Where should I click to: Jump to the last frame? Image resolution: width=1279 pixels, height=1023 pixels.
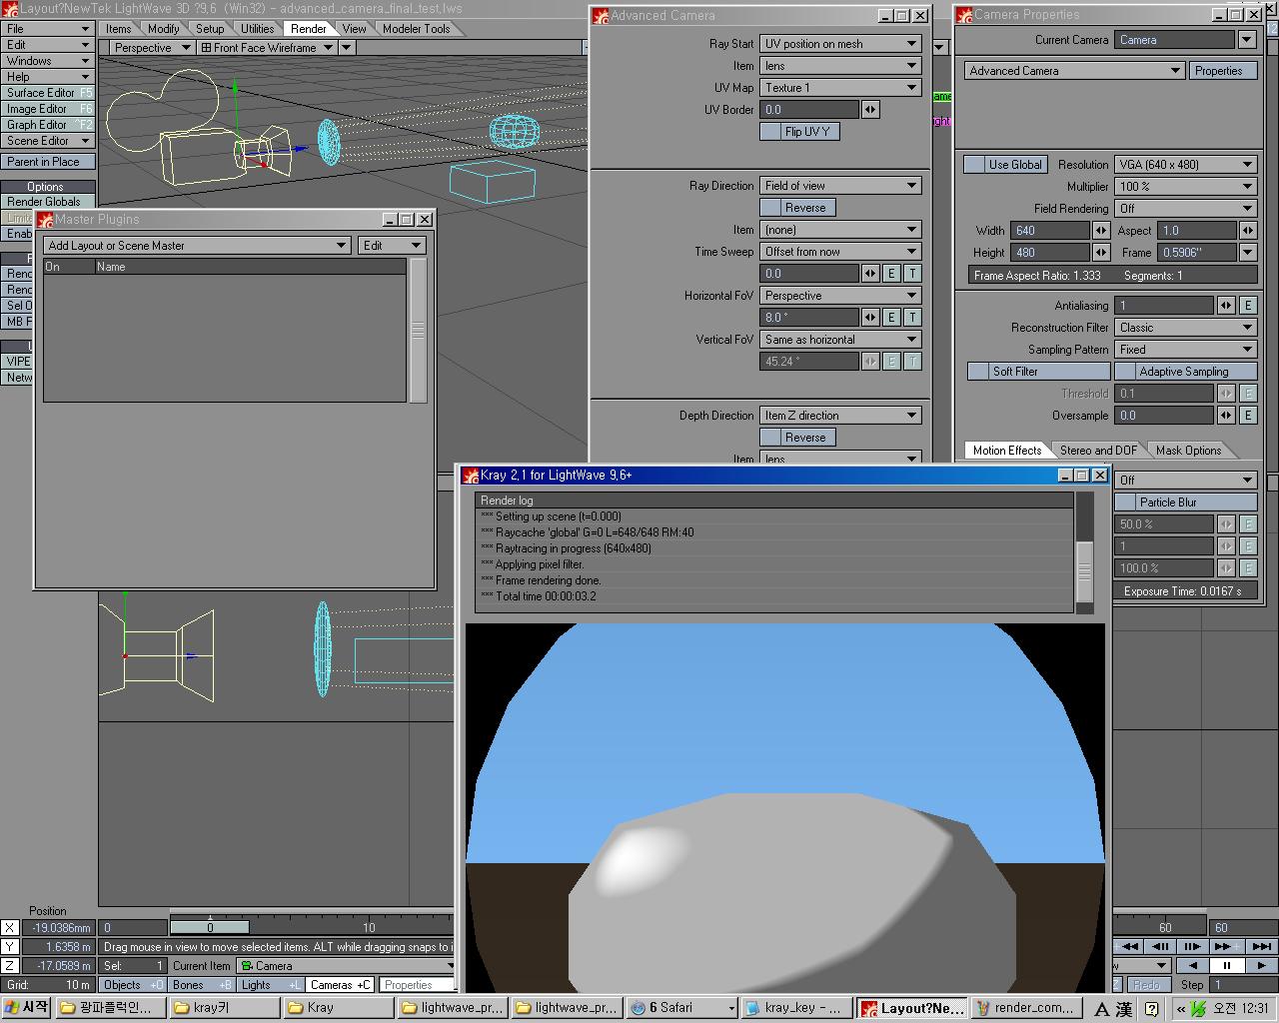point(1261,946)
